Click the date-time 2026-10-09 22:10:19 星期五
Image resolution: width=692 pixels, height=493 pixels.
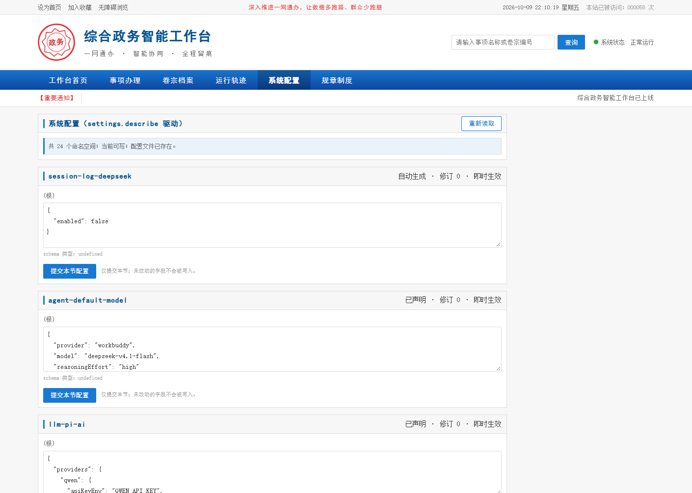[541, 7]
